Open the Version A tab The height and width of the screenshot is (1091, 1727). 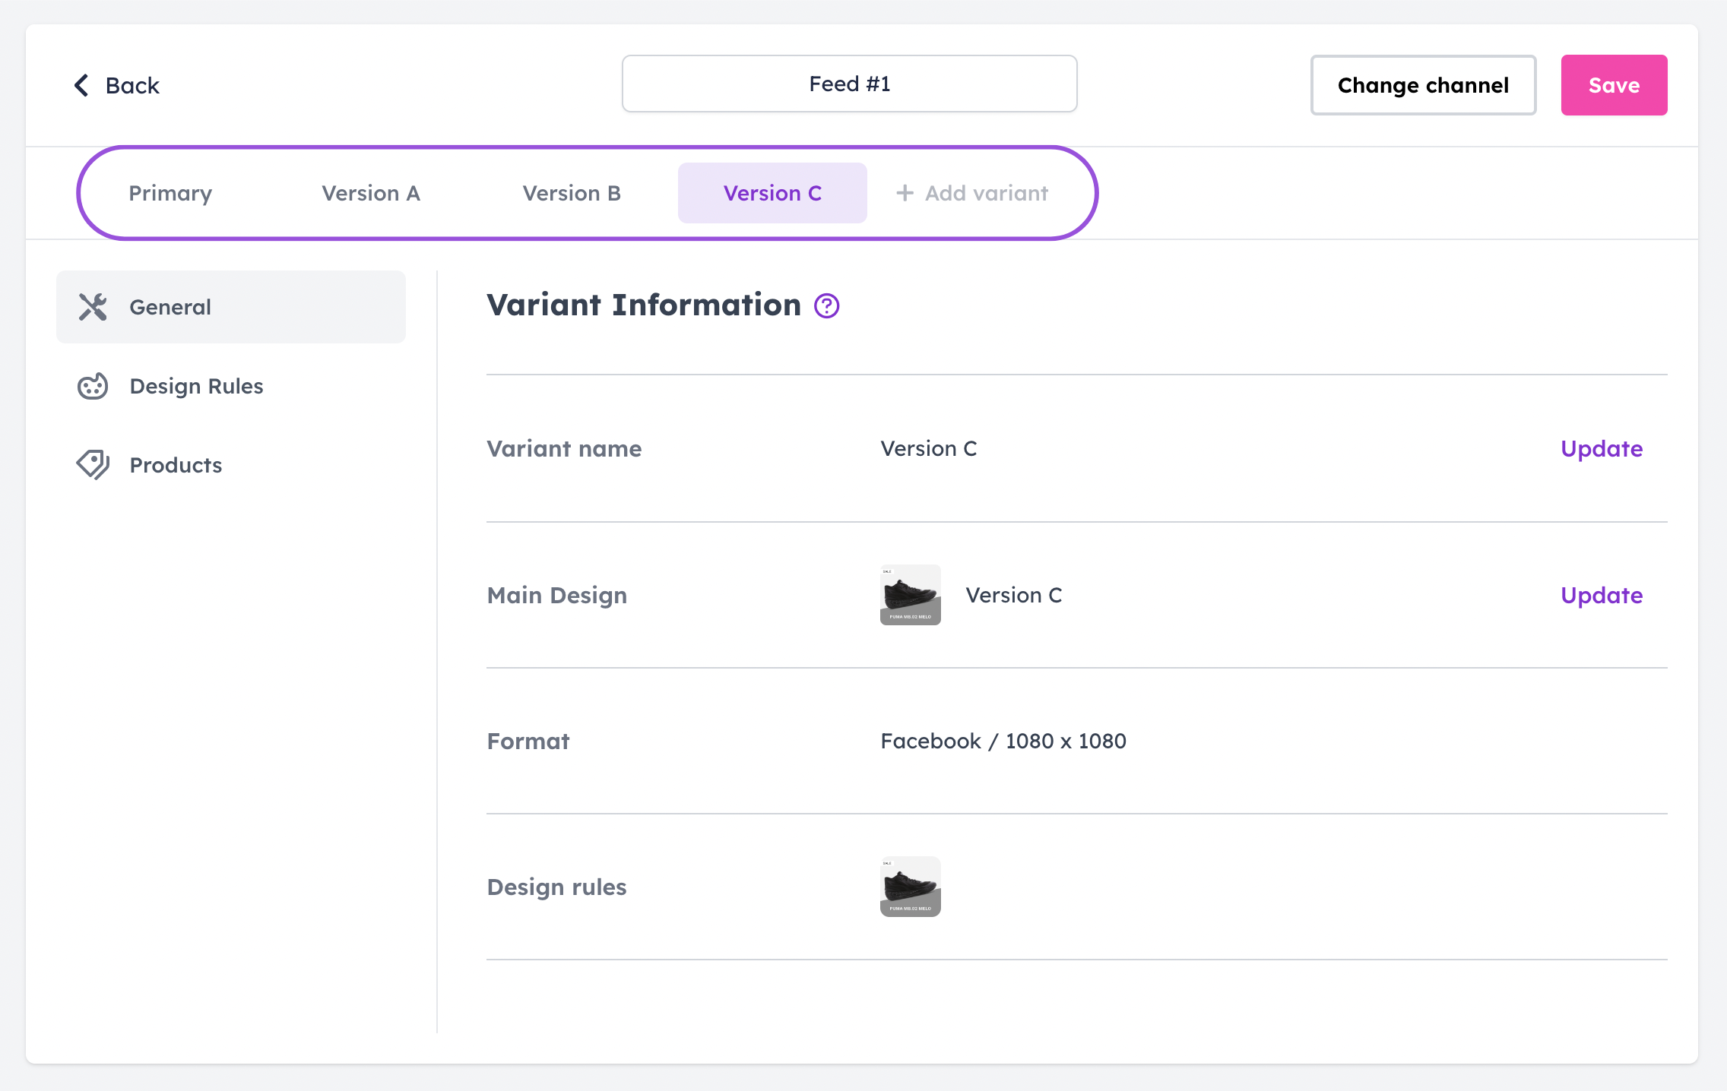[x=372, y=193]
